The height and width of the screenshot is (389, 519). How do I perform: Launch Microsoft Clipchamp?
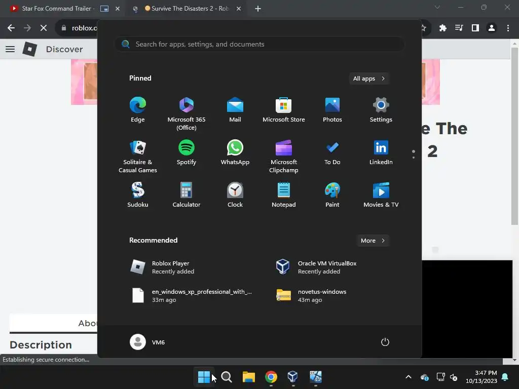click(284, 157)
